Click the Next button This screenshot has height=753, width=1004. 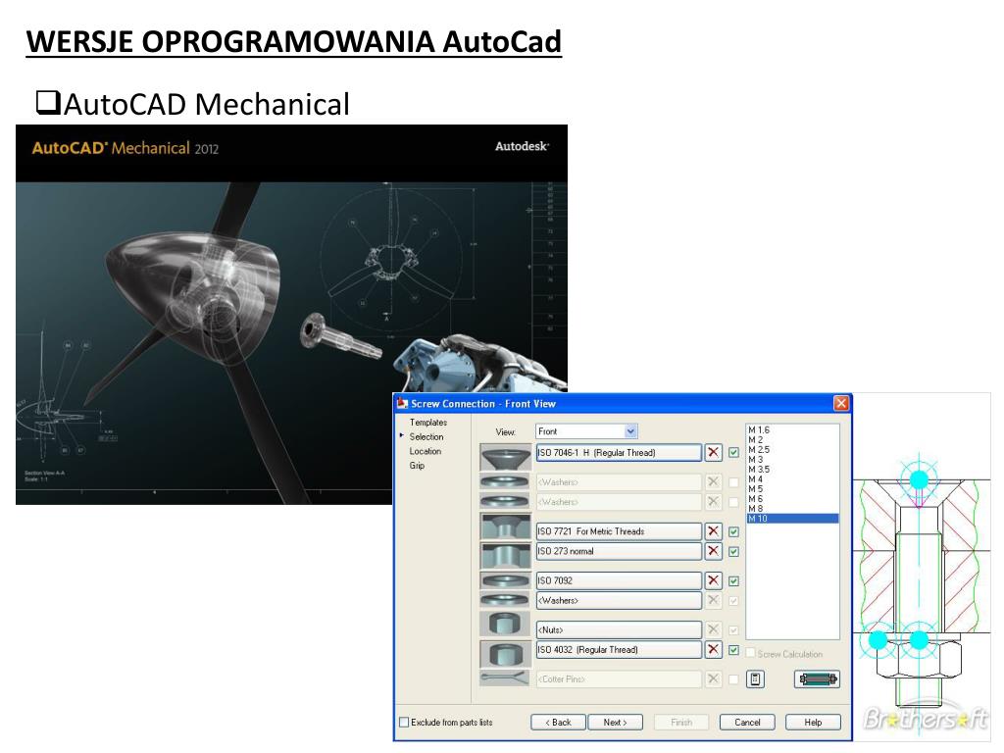(615, 723)
